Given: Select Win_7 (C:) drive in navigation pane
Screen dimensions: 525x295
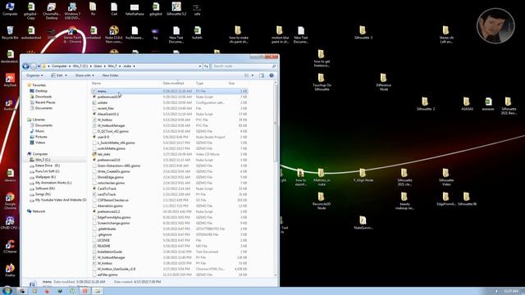Looking at the screenshot, I should [43, 160].
